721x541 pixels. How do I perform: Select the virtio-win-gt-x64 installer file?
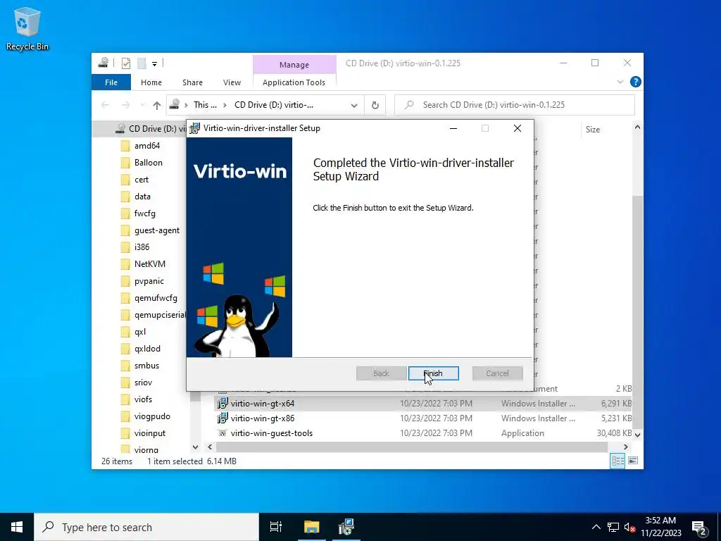coord(262,404)
